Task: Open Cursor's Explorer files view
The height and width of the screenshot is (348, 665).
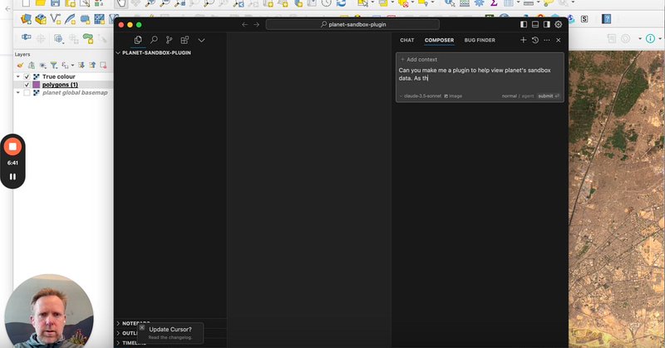Action: click(x=138, y=40)
